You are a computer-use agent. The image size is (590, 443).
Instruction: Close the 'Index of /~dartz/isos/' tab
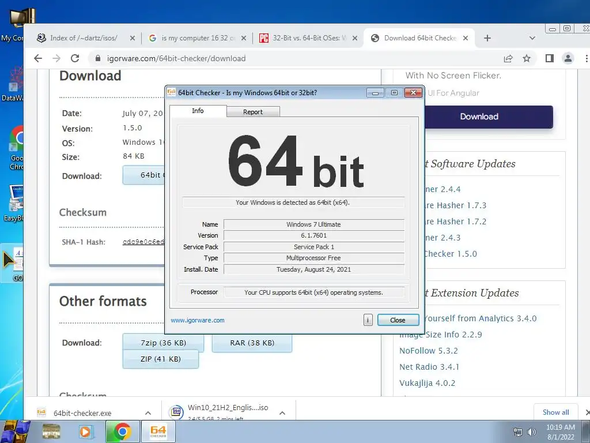point(133,38)
